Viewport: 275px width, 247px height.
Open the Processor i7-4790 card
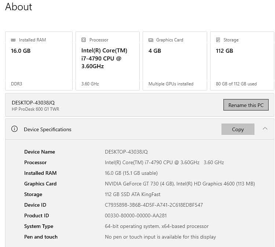[x=107, y=61]
